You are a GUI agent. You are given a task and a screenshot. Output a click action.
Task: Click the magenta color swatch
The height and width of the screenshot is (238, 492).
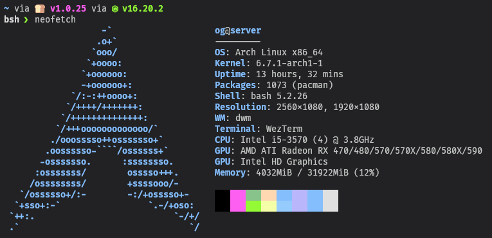[238, 200]
